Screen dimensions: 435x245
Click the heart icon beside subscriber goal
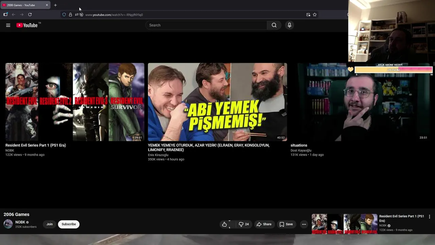[x=350, y=70]
